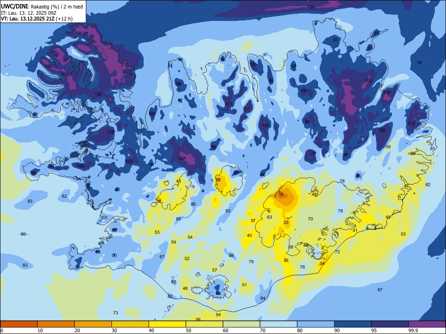Click the '28' humidity value on the map
This screenshot has width=446, height=334.
pos(218,180)
